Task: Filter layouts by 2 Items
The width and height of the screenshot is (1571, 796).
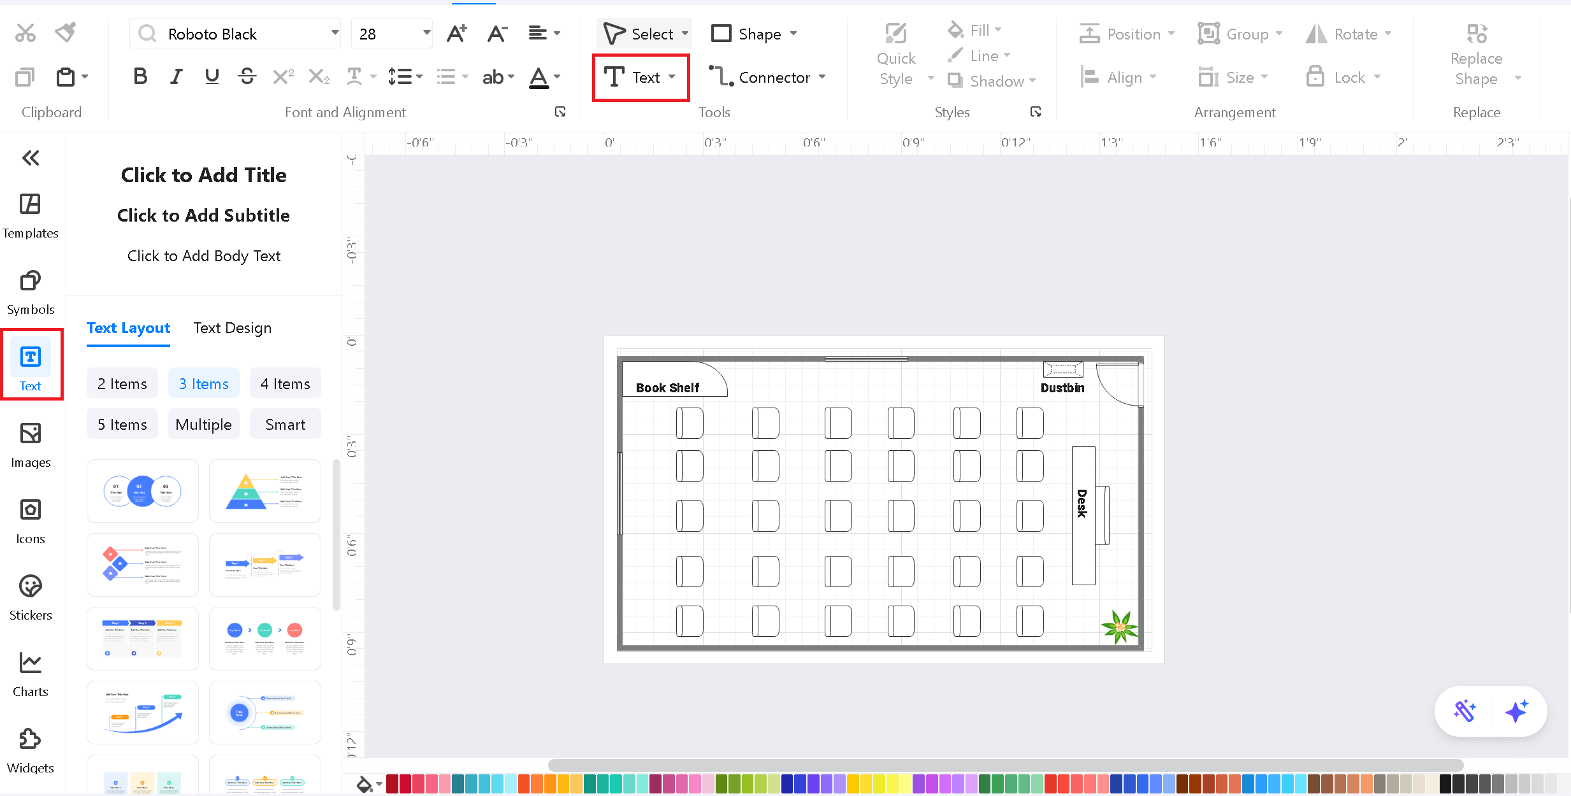Action: (122, 383)
